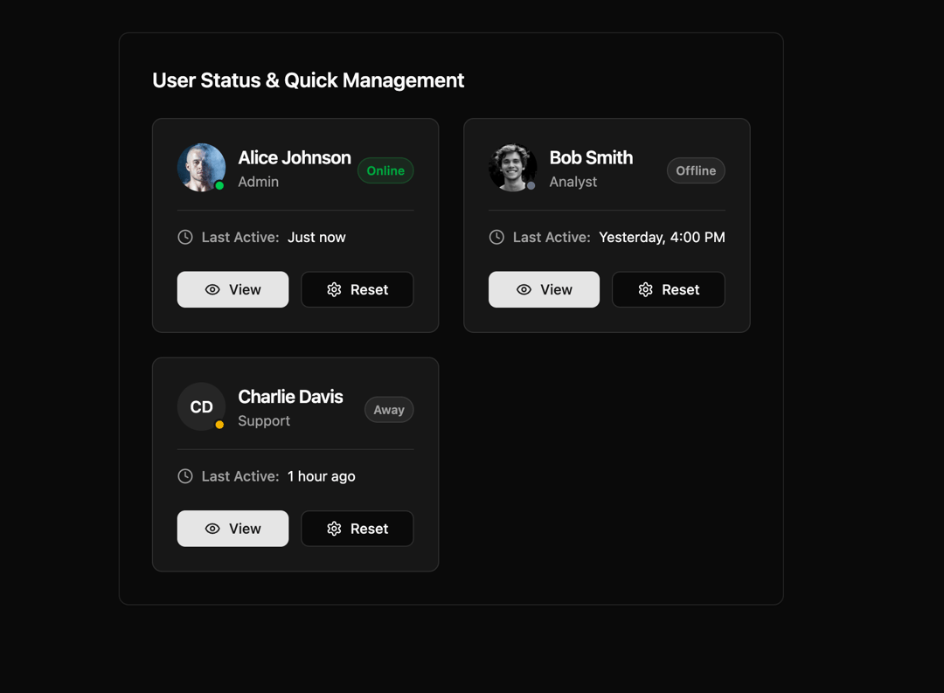
Task: Reset Bob Smith's account
Action: click(669, 289)
